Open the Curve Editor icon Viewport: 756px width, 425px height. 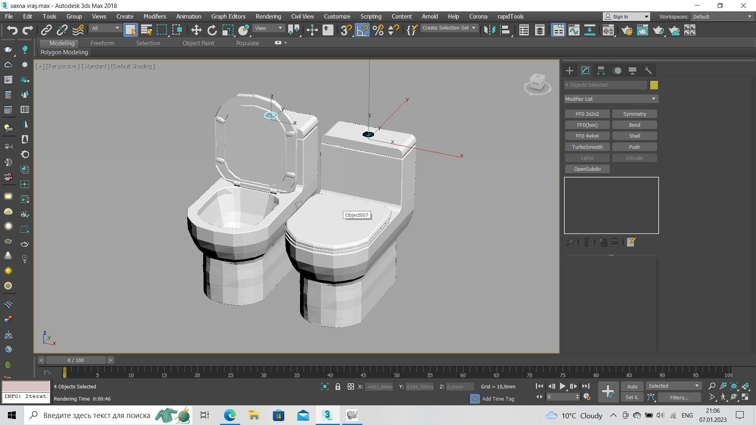[x=574, y=30]
